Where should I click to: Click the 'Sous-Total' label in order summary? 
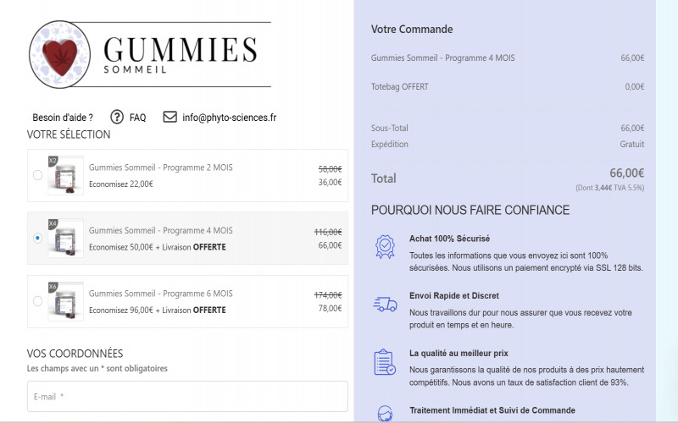pos(390,128)
